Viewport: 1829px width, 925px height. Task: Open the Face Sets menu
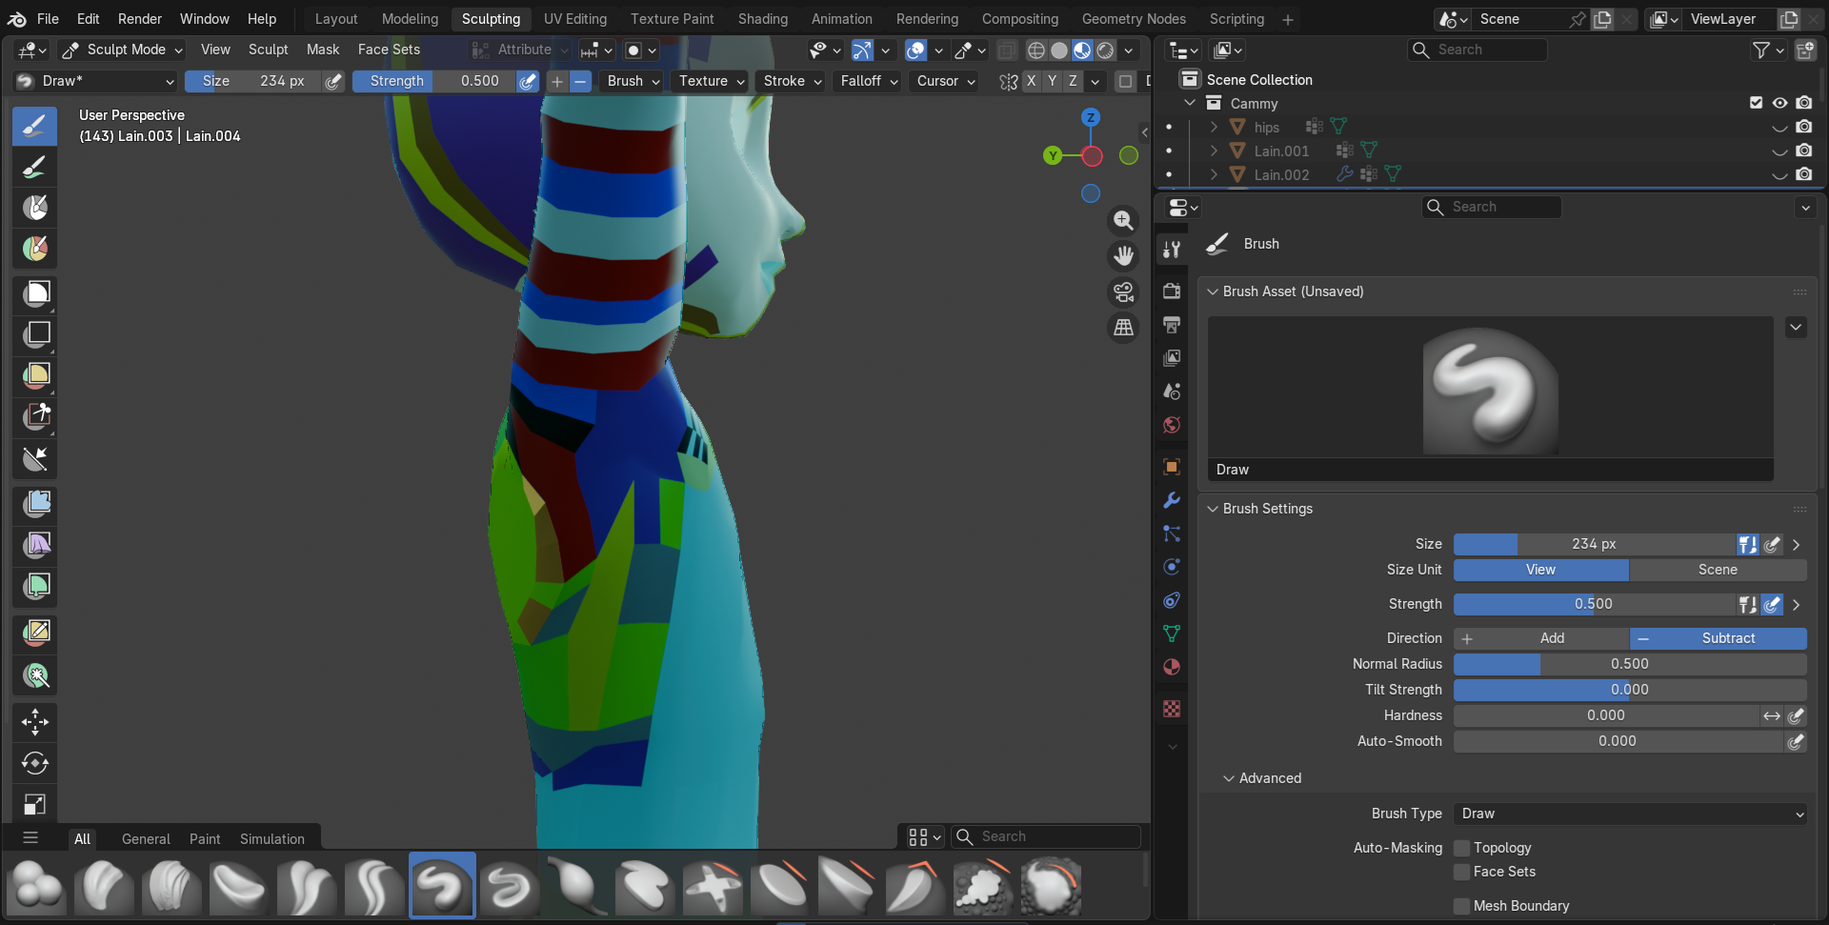coord(389,50)
